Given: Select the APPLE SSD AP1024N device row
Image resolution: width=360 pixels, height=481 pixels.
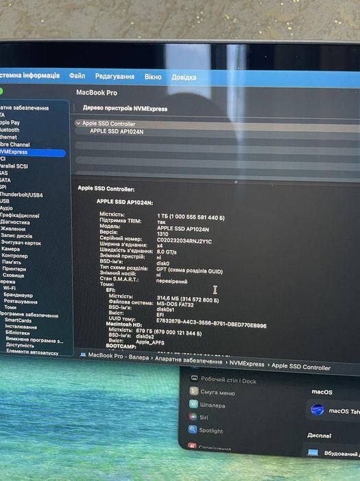Looking at the screenshot, I should click(x=117, y=132).
